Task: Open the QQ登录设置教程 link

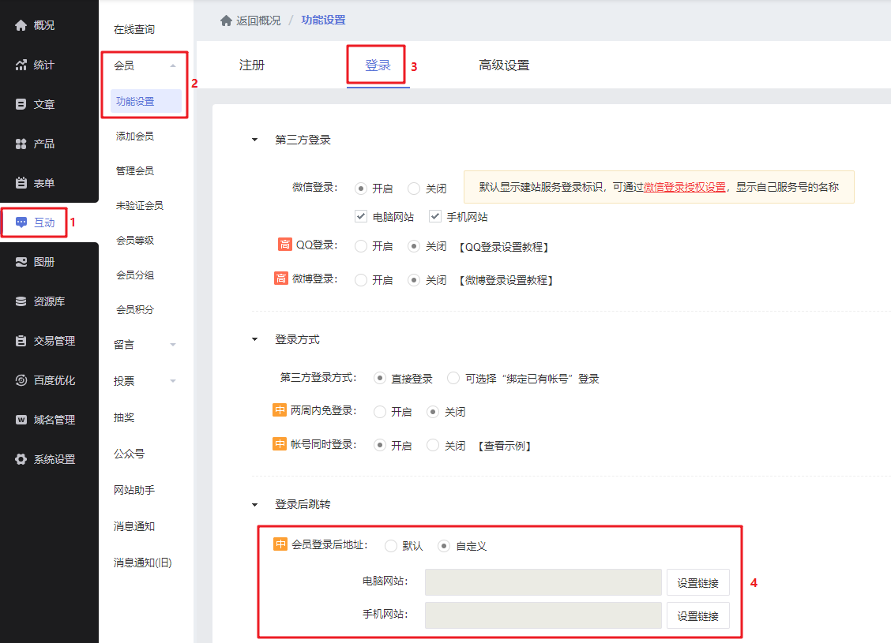Action: click(x=503, y=247)
